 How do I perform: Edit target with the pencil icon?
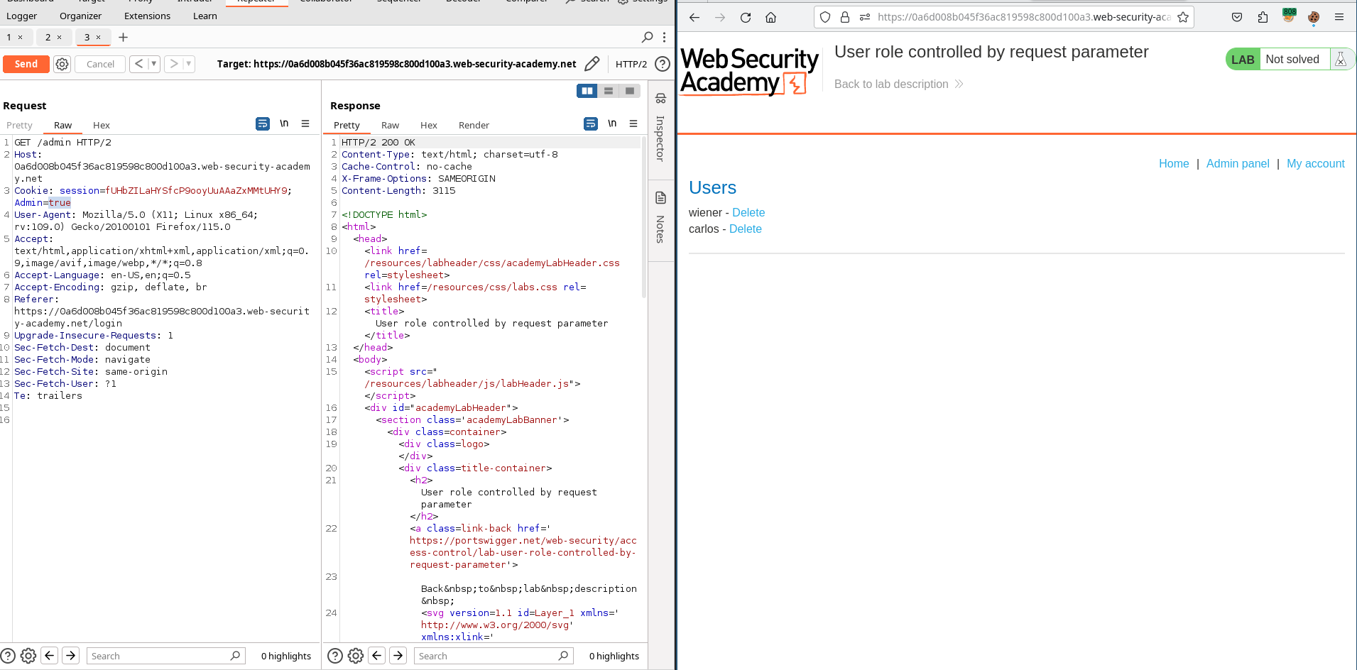coord(592,64)
